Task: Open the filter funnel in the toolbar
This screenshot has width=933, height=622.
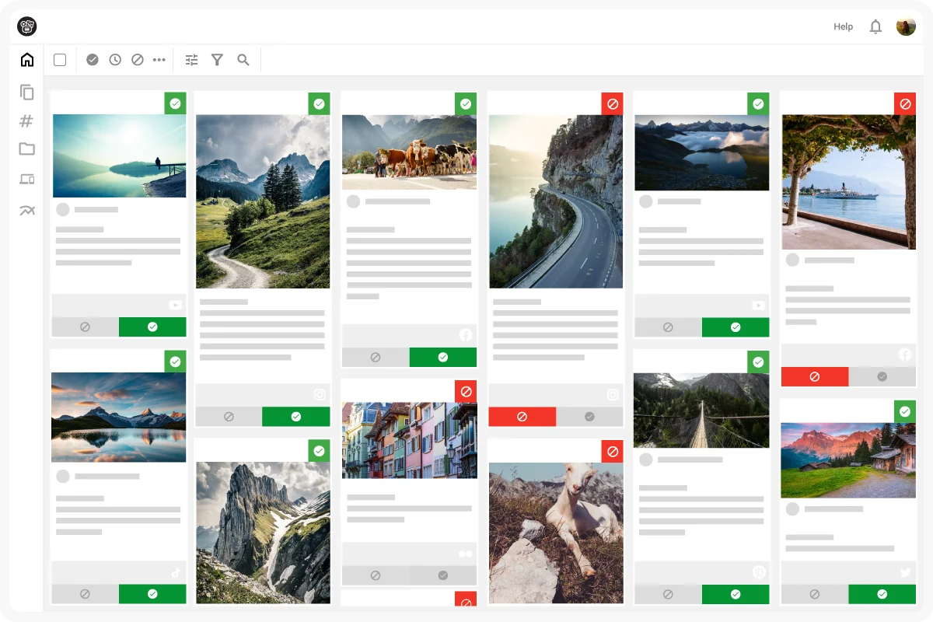Action: tap(217, 60)
